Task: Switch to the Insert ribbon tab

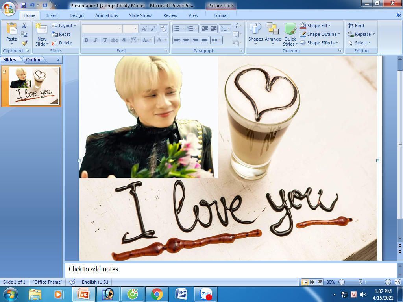Action: point(52,15)
